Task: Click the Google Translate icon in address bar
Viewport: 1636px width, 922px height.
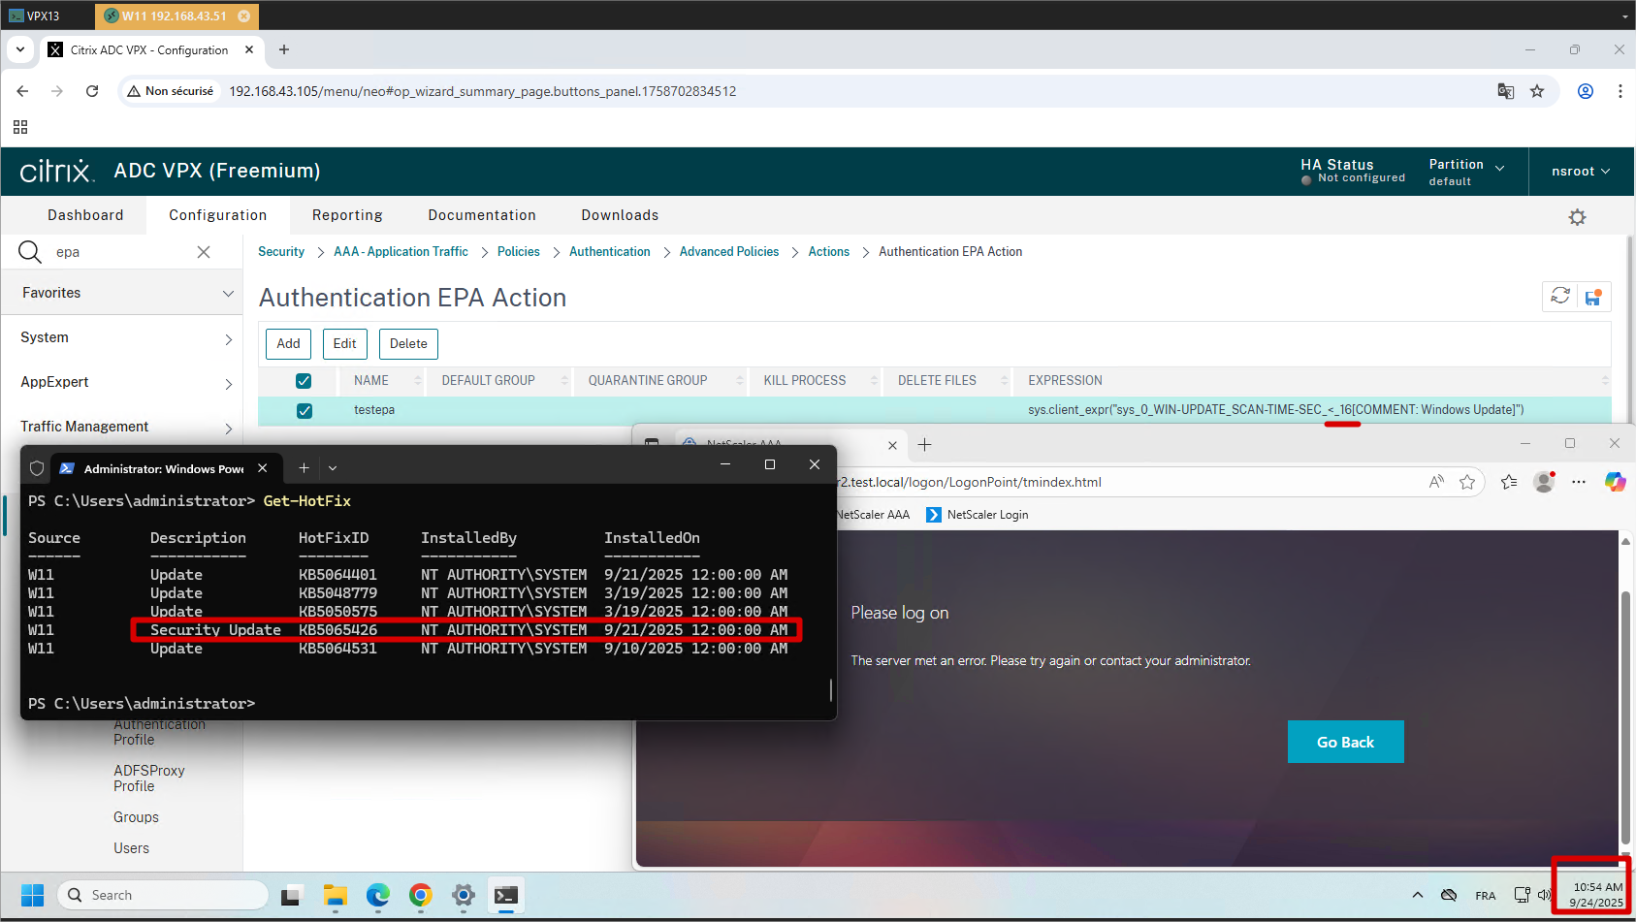Action: [1505, 91]
